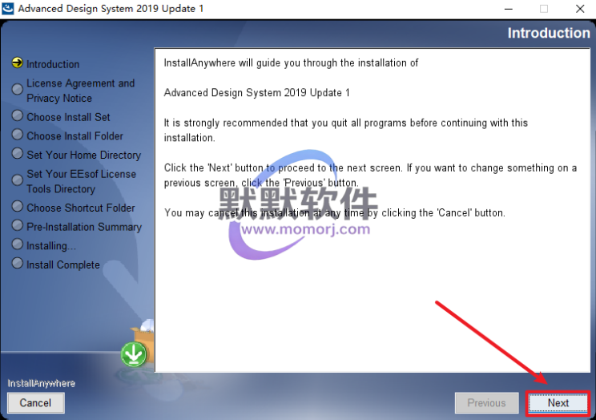Click the circle icon beside Install Complete
This screenshot has height=420, width=596.
17,263
